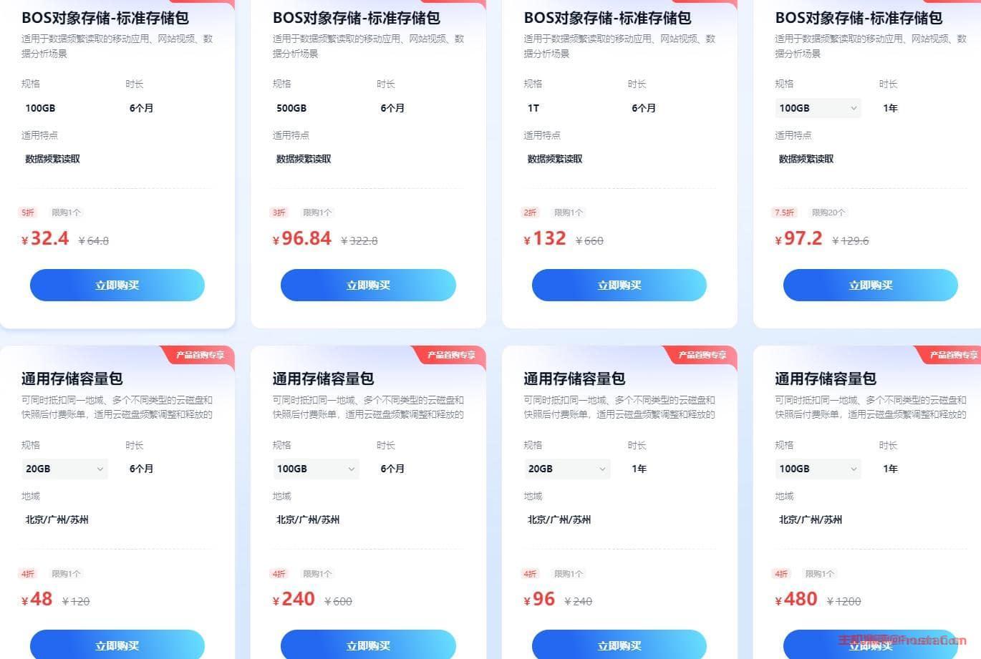
Task: Buy the 32.4 yuan BOS 100GB package
Action: (117, 285)
